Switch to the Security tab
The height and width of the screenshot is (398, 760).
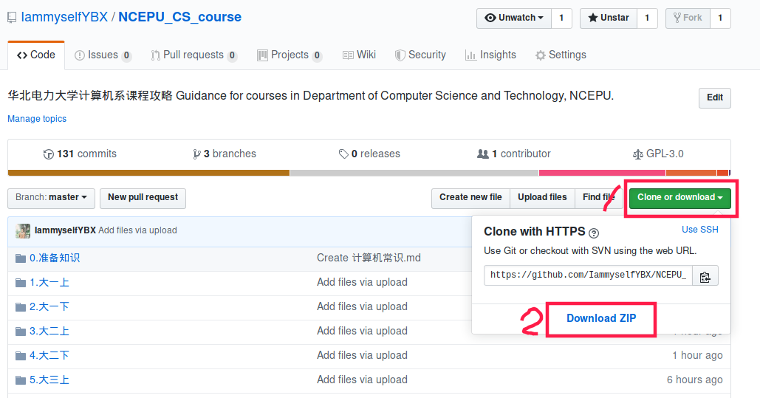tap(420, 55)
